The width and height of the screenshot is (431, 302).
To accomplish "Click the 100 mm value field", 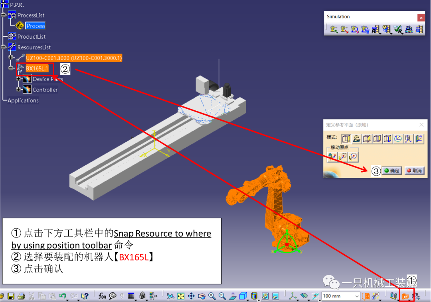I will (338, 296).
